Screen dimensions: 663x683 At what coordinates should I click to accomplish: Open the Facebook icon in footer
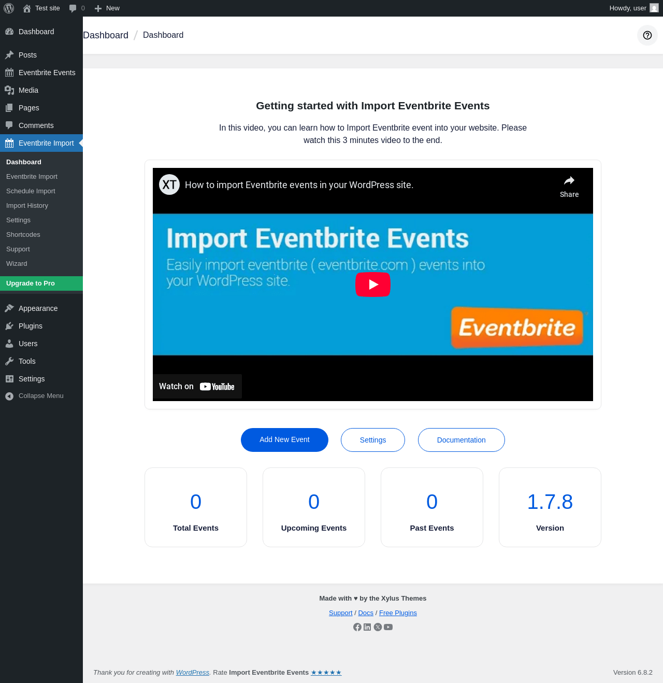(x=357, y=627)
